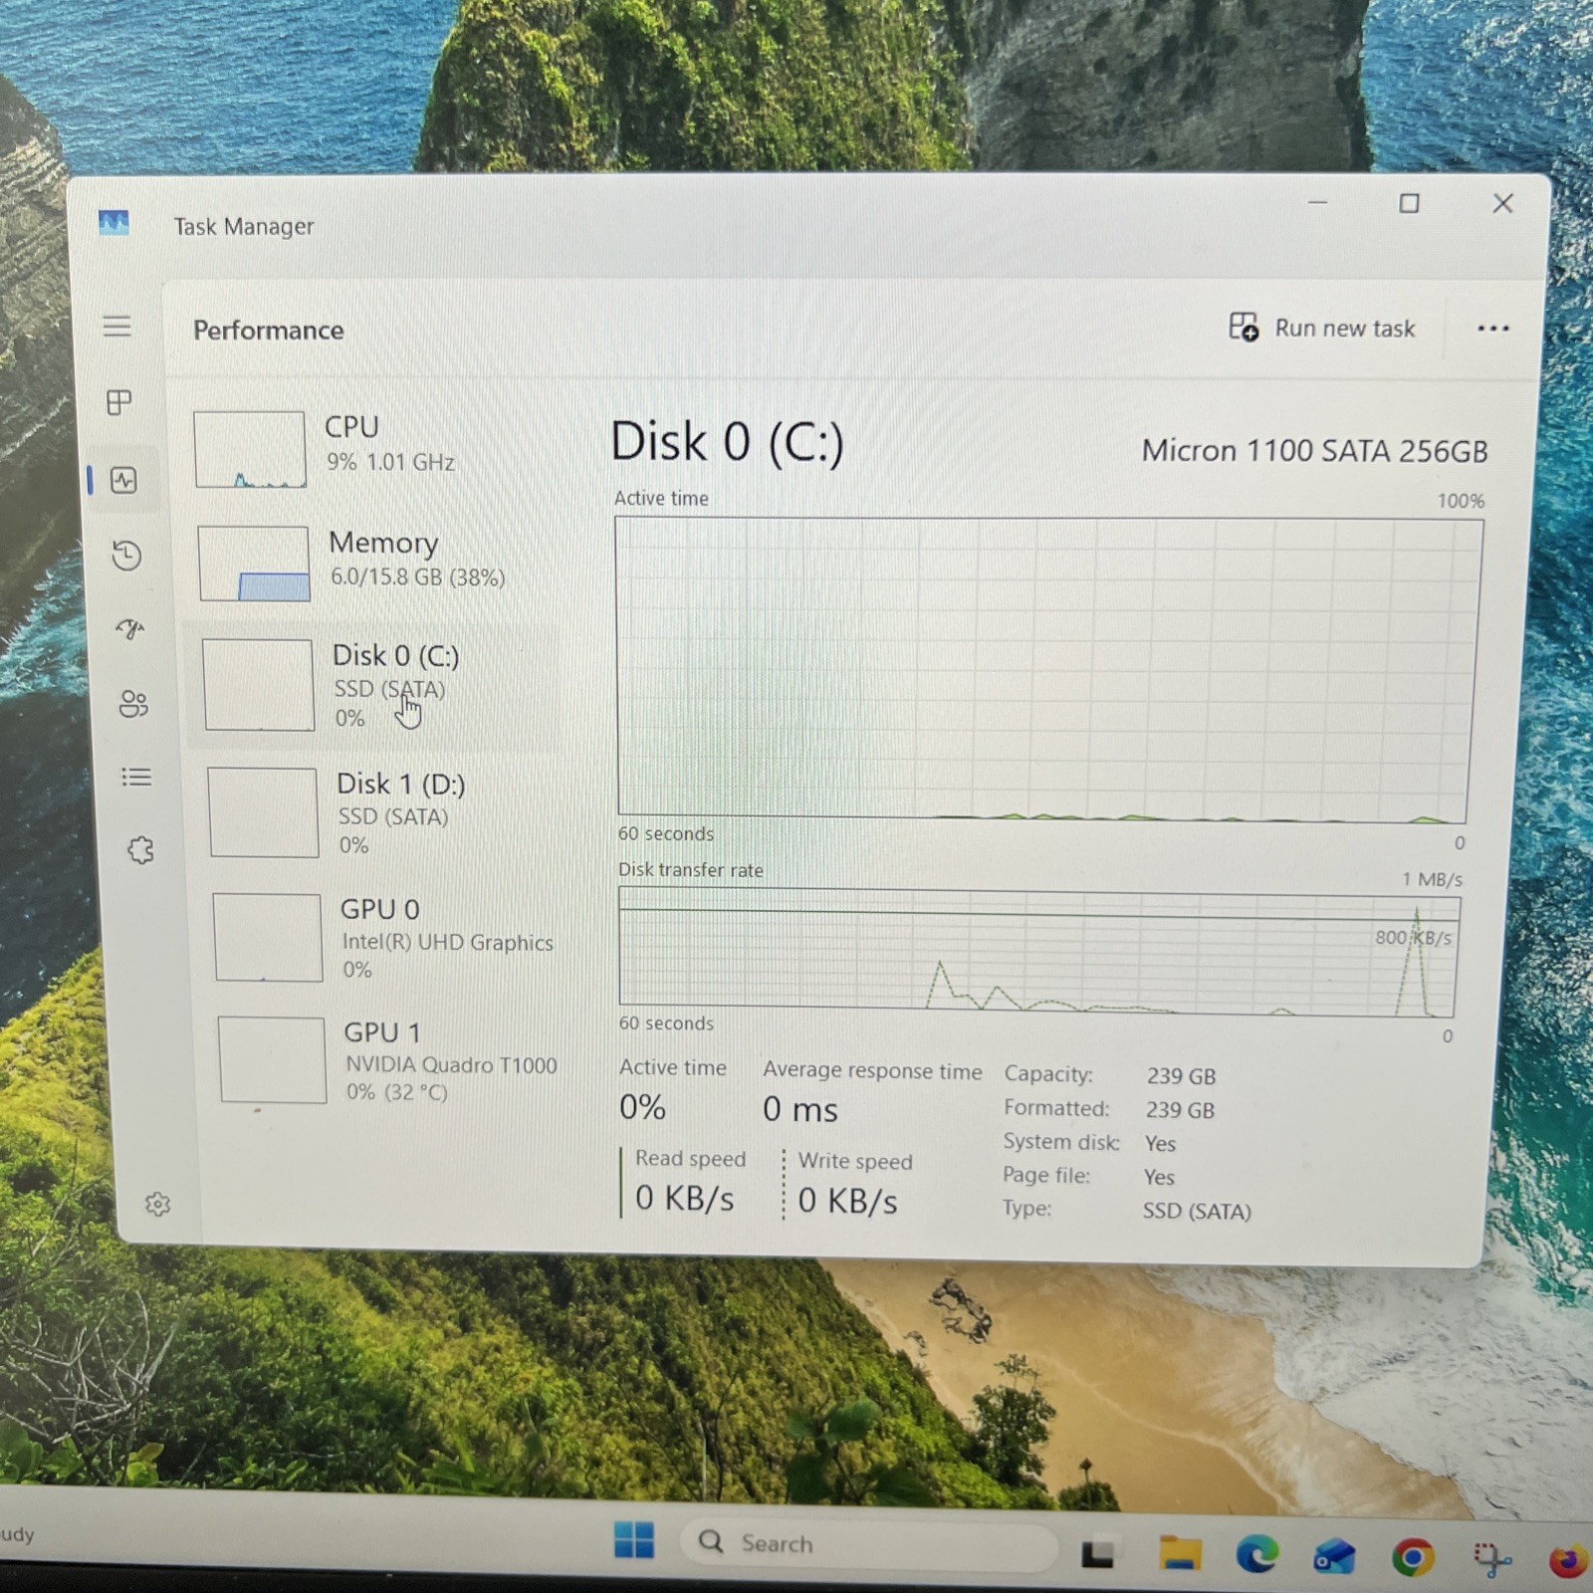Image resolution: width=1593 pixels, height=1593 pixels.
Task: Click the CPU usage mini graph thumbnail
Action: point(250,449)
